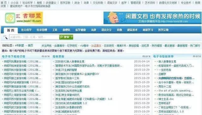Open 哲学宗教 in the blue navigation bar
The height and width of the screenshot is (115, 202).
click(x=163, y=30)
